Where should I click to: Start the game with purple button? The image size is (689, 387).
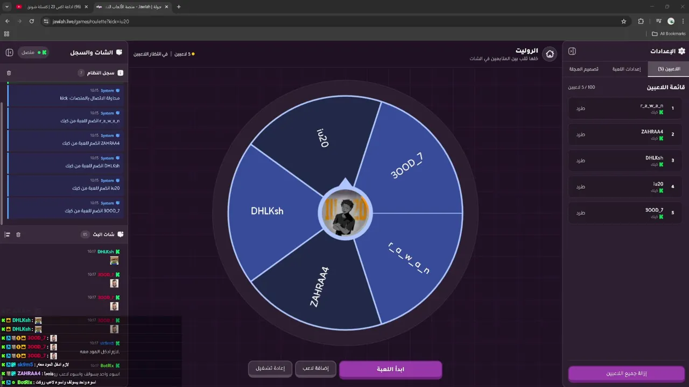[390, 369]
